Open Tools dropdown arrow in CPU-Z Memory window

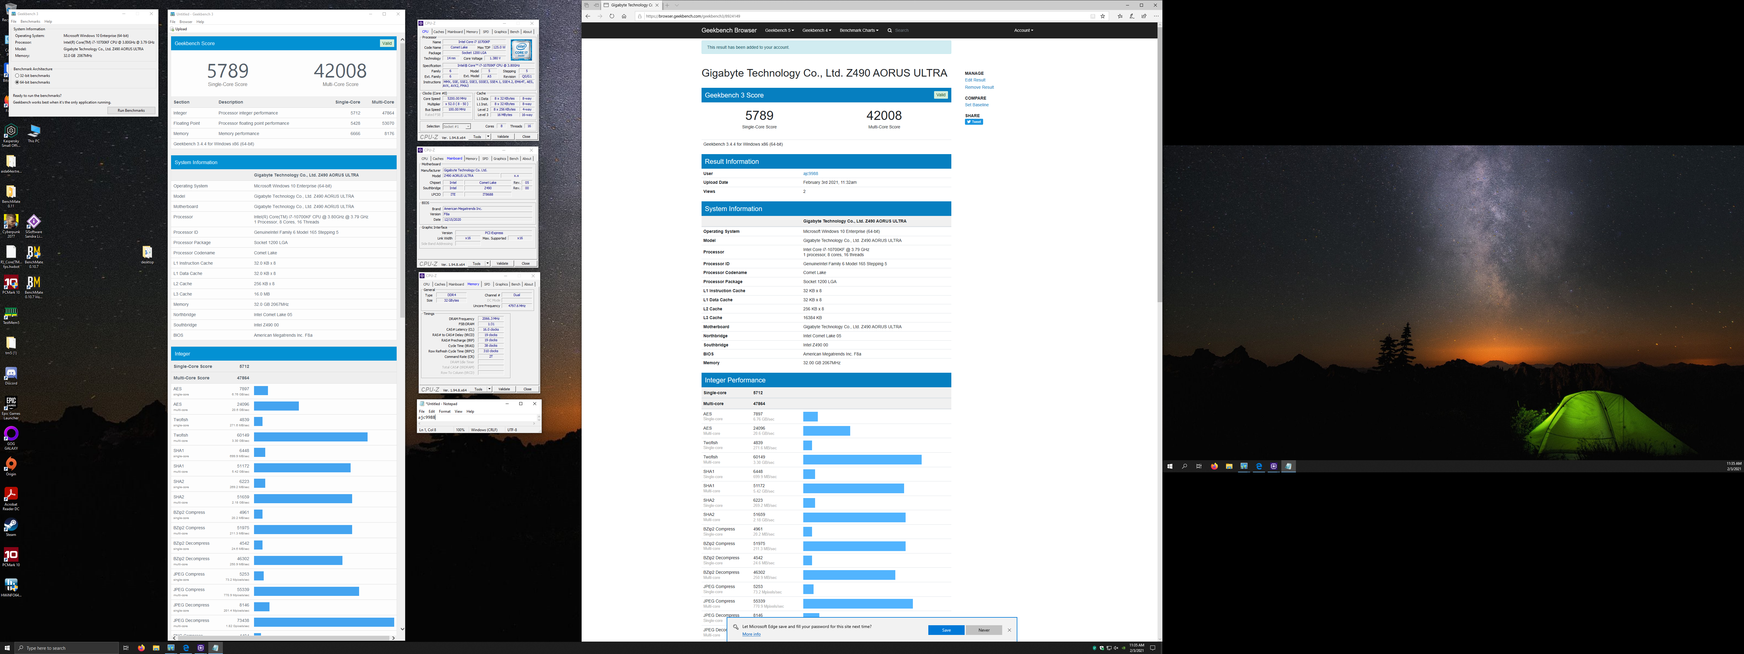pyautogui.click(x=490, y=389)
